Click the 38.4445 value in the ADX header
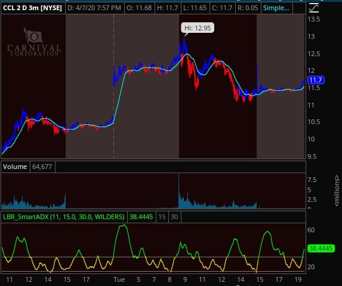 pos(141,217)
